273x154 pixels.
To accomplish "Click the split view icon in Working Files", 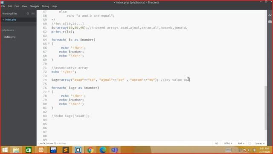I will (33, 13).
